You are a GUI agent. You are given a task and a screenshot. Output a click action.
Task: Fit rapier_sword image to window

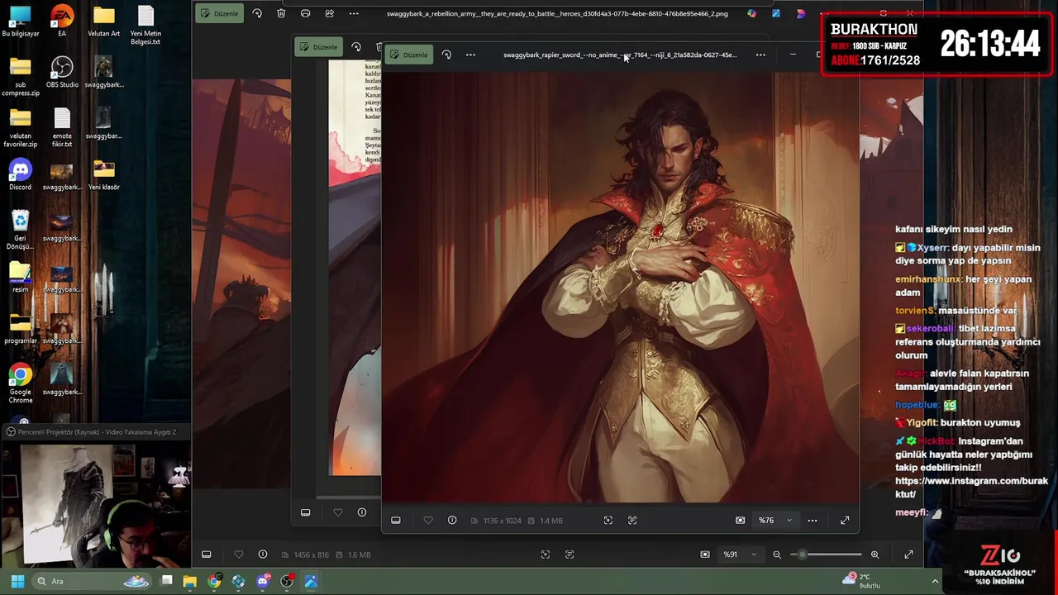(608, 520)
